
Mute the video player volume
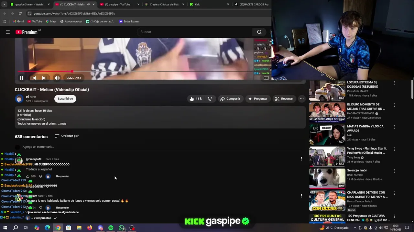(x=57, y=78)
